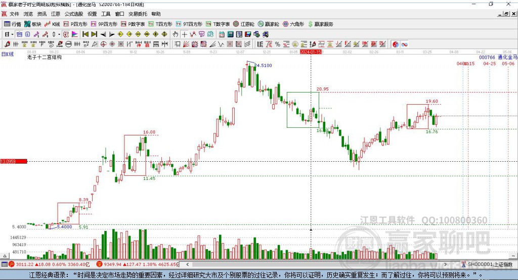
Task: Open the 赢家轮 wheel tool
Action: tap(269, 24)
